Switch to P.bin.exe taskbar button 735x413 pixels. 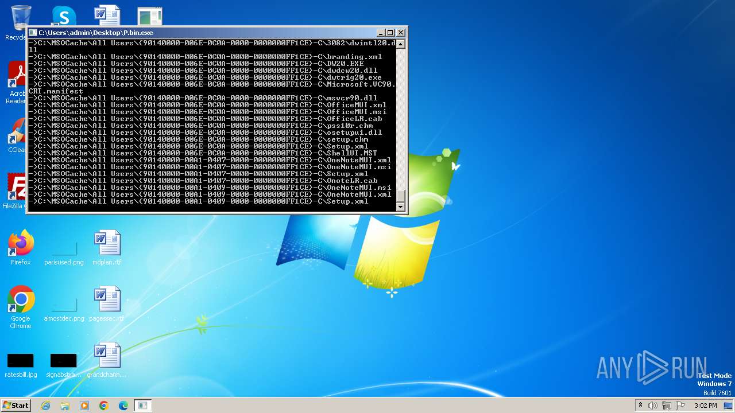142,406
